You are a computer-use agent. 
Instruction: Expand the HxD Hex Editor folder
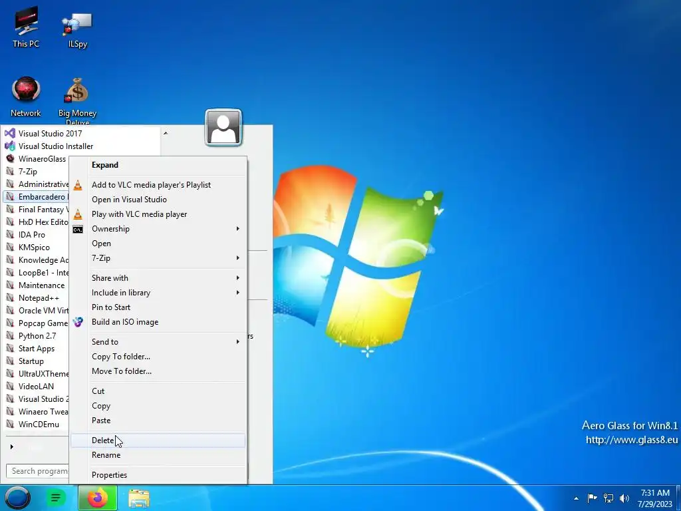pyautogui.click(x=37, y=222)
